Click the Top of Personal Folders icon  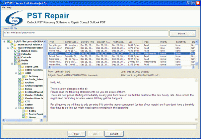point(15,48)
